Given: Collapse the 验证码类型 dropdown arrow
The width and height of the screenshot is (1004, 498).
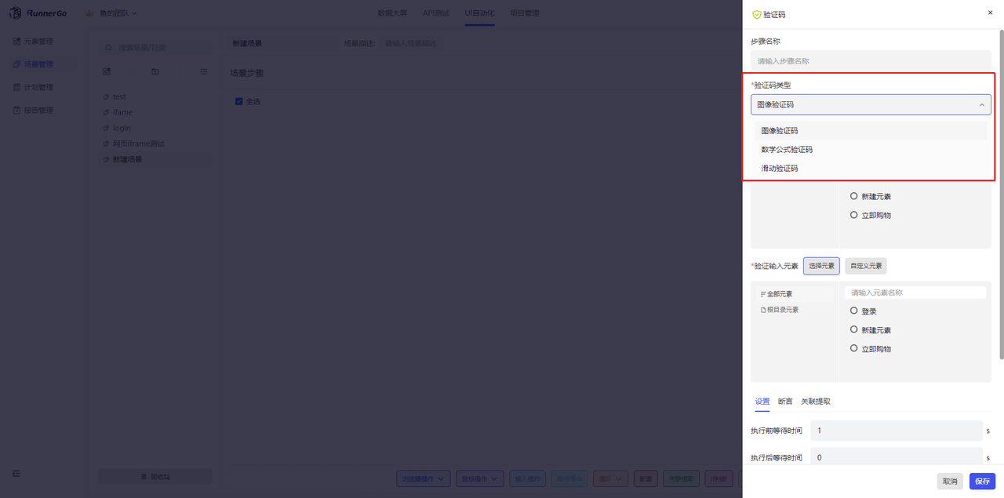Looking at the screenshot, I should point(981,104).
